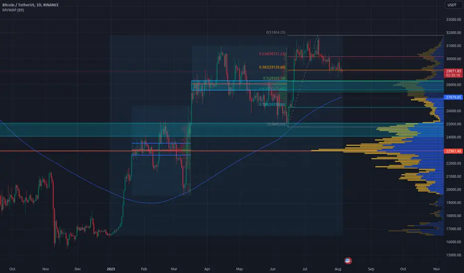Click the Sep label on time axis
Viewport: 464px width, 273px height.
click(x=371, y=269)
